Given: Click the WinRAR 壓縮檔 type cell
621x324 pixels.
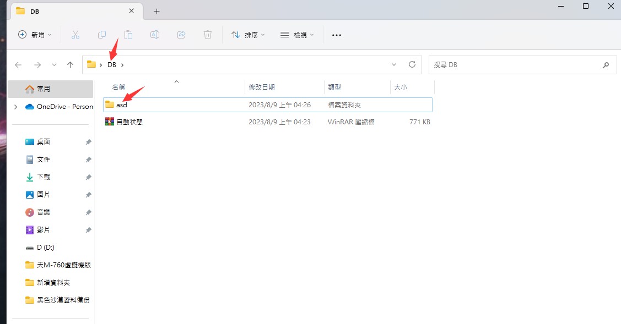Looking at the screenshot, I should pos(351,122).
